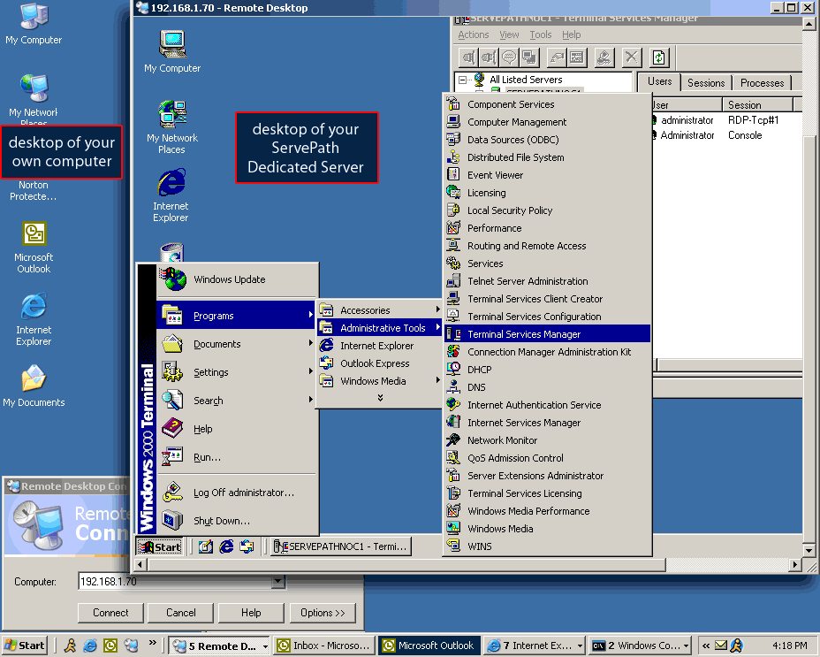Select Services from Administrative Tools
The image size is (820, 657).
485,264
